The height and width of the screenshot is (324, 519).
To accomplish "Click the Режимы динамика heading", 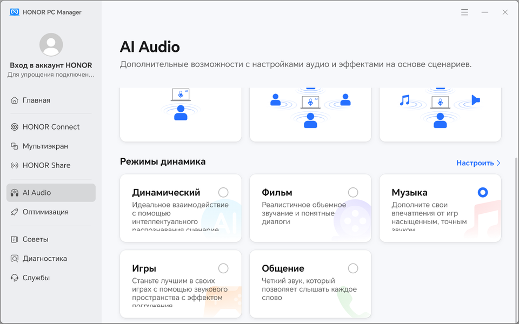I will click(x=163, y=161).
